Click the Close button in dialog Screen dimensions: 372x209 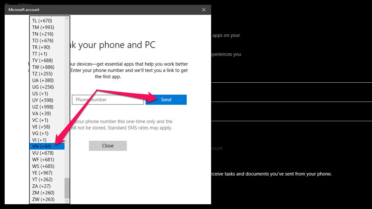pos(108,146)
